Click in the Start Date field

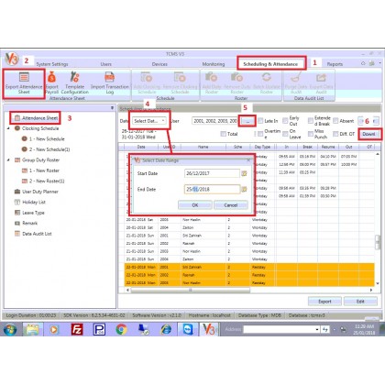[212, 173]
